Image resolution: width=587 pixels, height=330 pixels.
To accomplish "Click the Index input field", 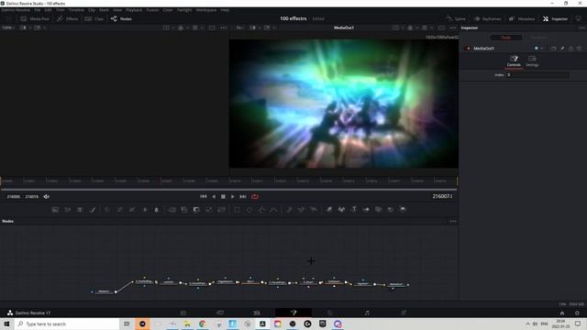I will click(x=537, y=75).
